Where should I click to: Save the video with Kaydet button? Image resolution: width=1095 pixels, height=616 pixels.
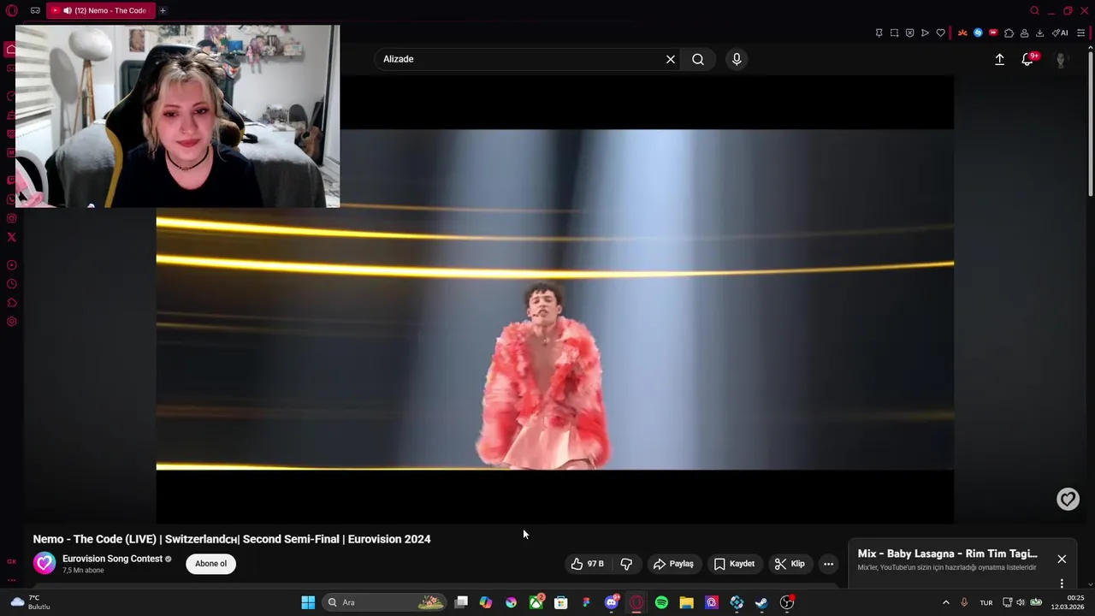pyautogui.click(x=734, y=564)
